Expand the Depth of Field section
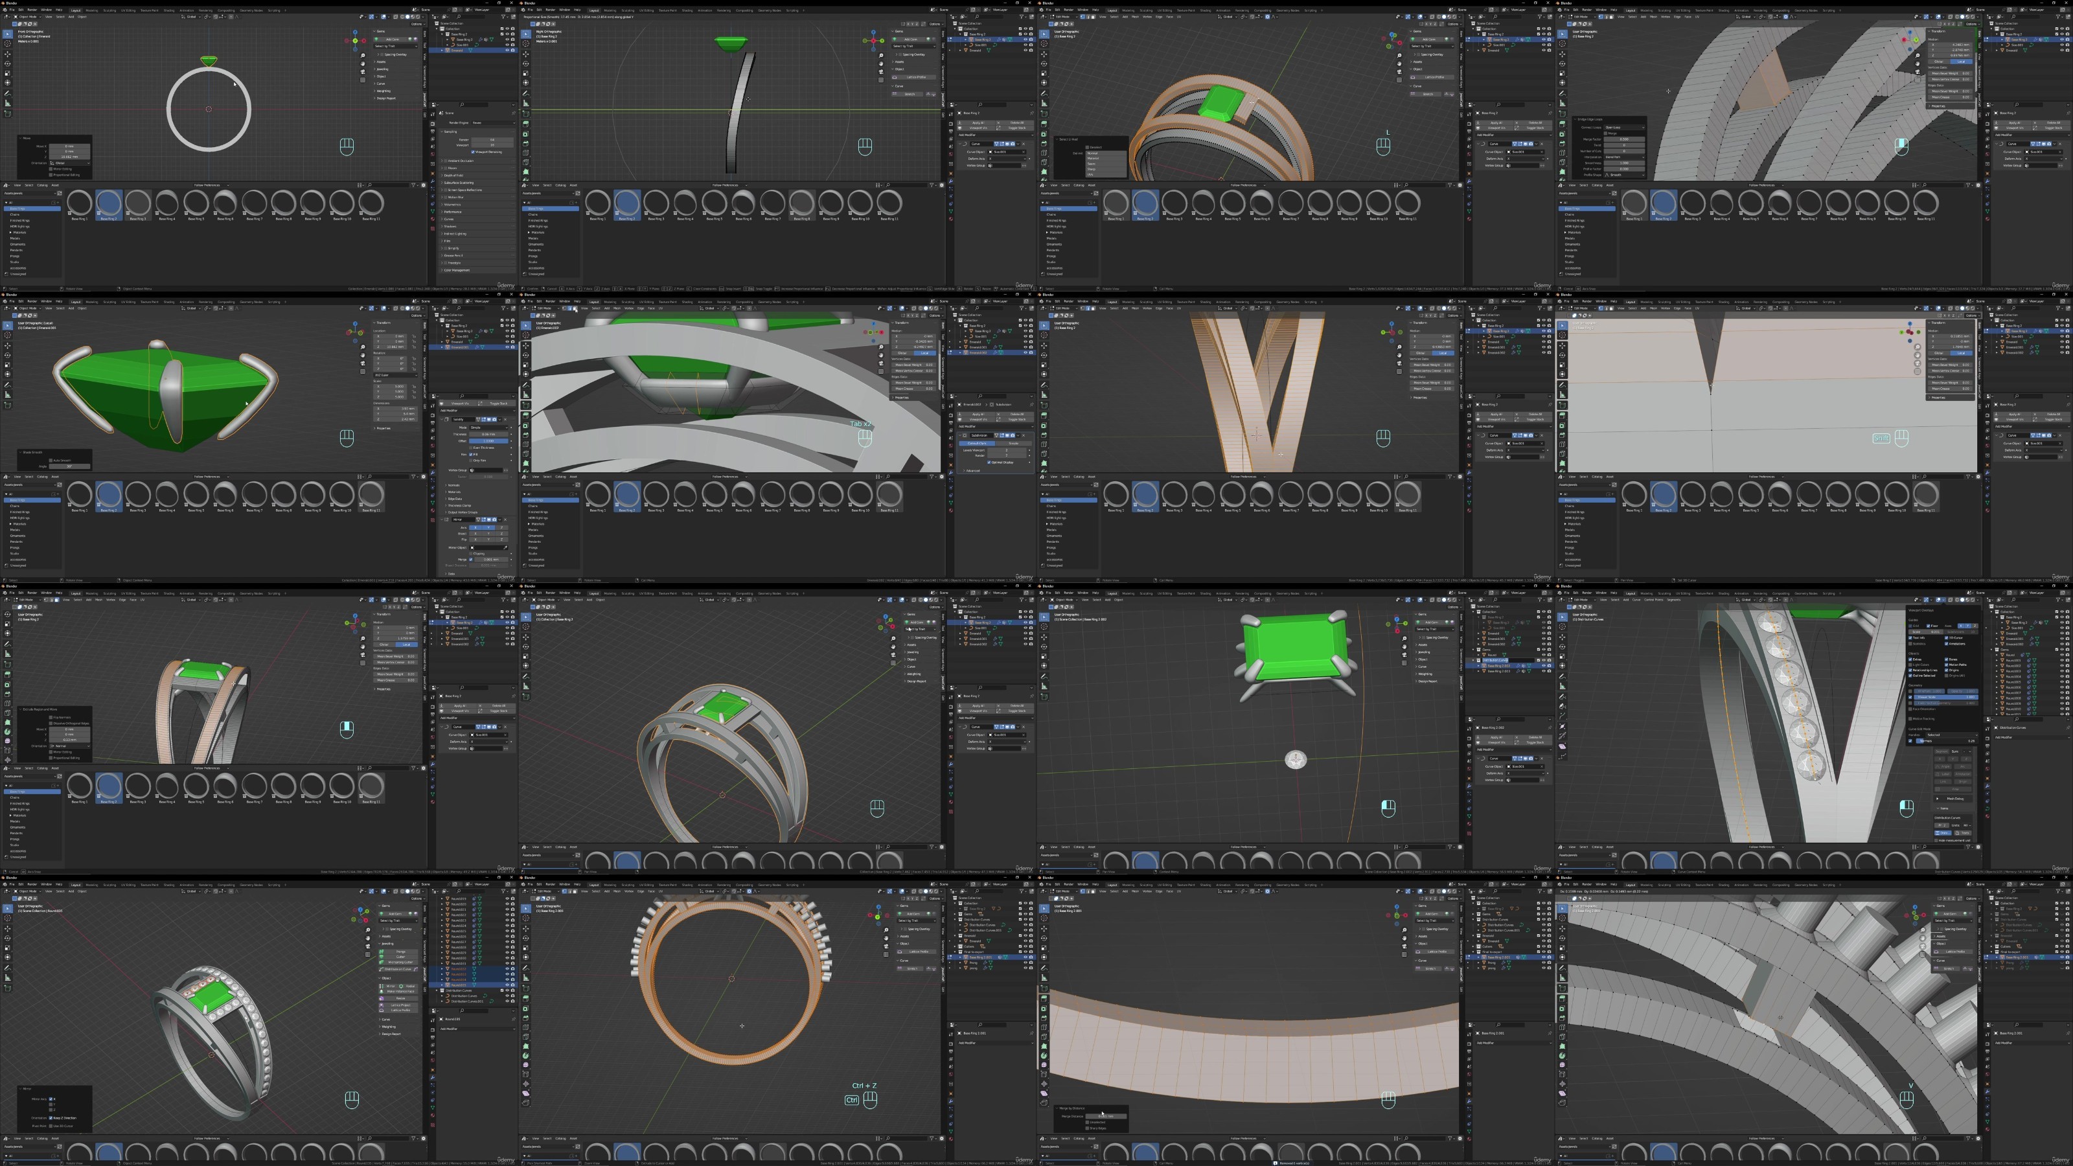The height and width of the screenshot is (1166, 2073). pos(478,176)
